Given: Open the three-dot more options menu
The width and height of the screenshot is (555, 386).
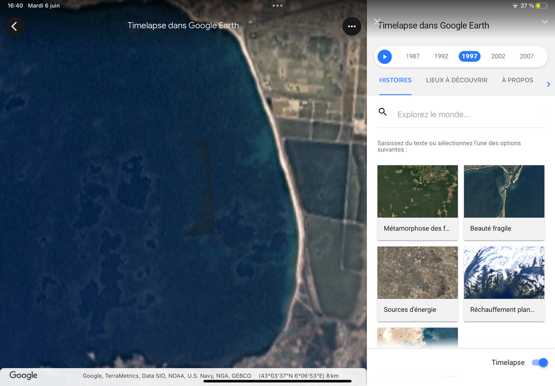Looking at the screenshot, I should coord(351,26).
